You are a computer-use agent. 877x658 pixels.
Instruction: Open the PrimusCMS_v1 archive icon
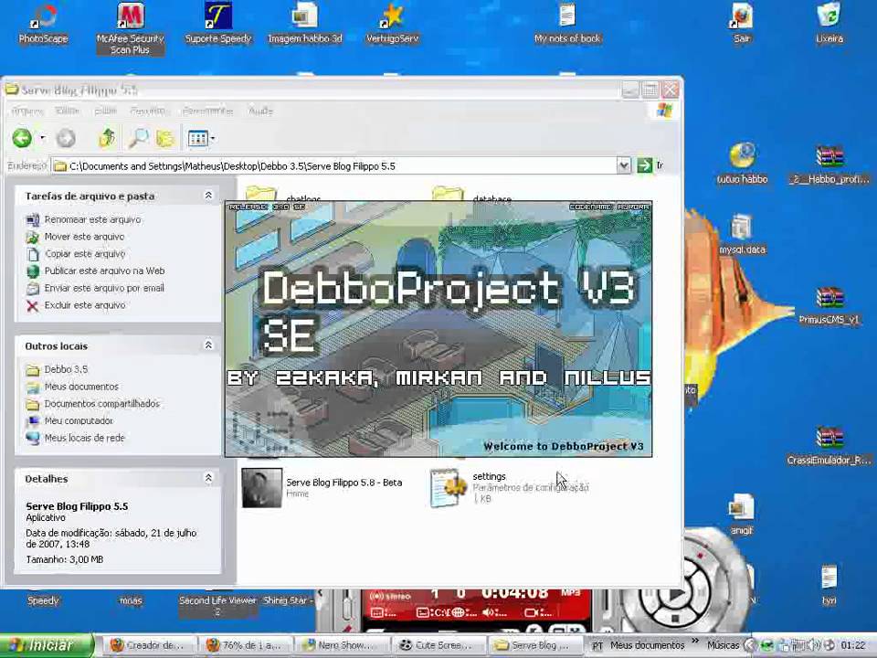click(829, 305)
